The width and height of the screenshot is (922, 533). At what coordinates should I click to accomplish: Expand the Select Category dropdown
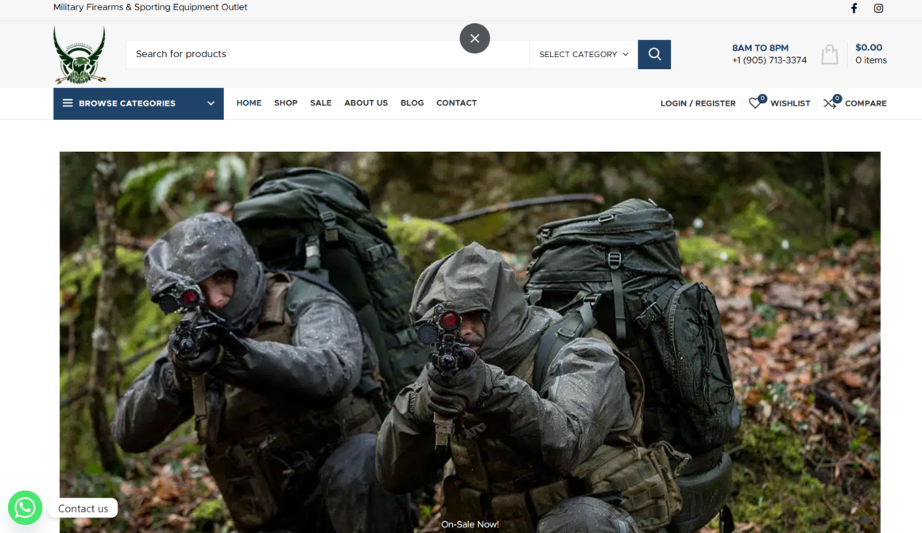pos(583,54)
